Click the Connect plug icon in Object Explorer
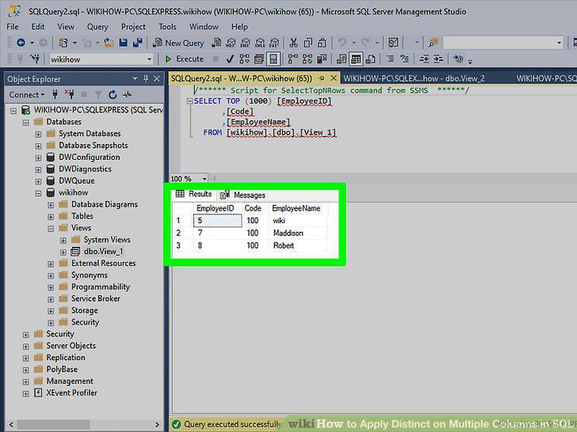The image size is (577, 432). coord(55,95)
